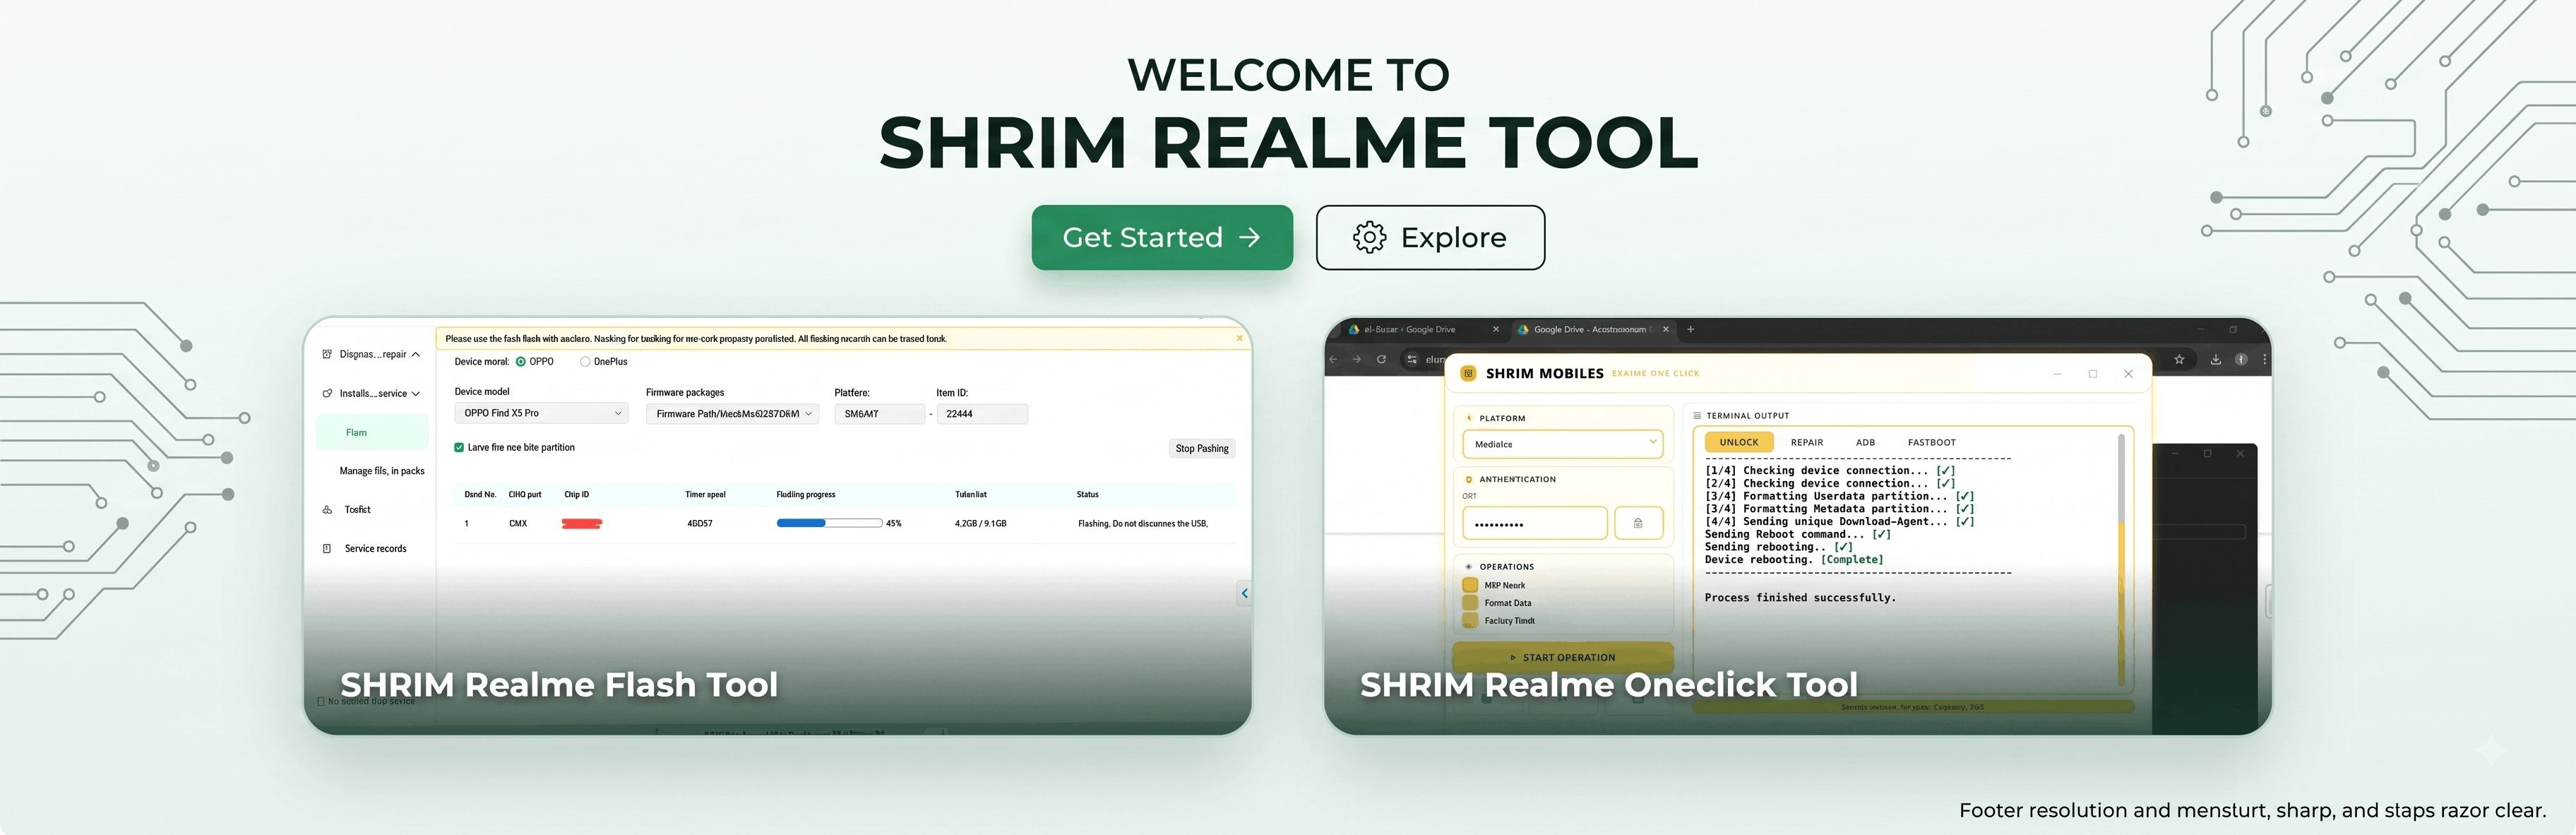Close the 'Google Drive - Acostnoxonum' browser tab

(1665, 329)
